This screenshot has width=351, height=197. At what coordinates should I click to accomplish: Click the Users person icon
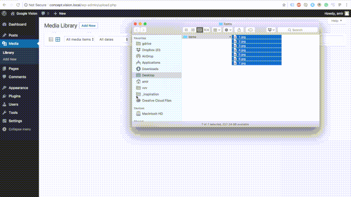click(4, 104)
